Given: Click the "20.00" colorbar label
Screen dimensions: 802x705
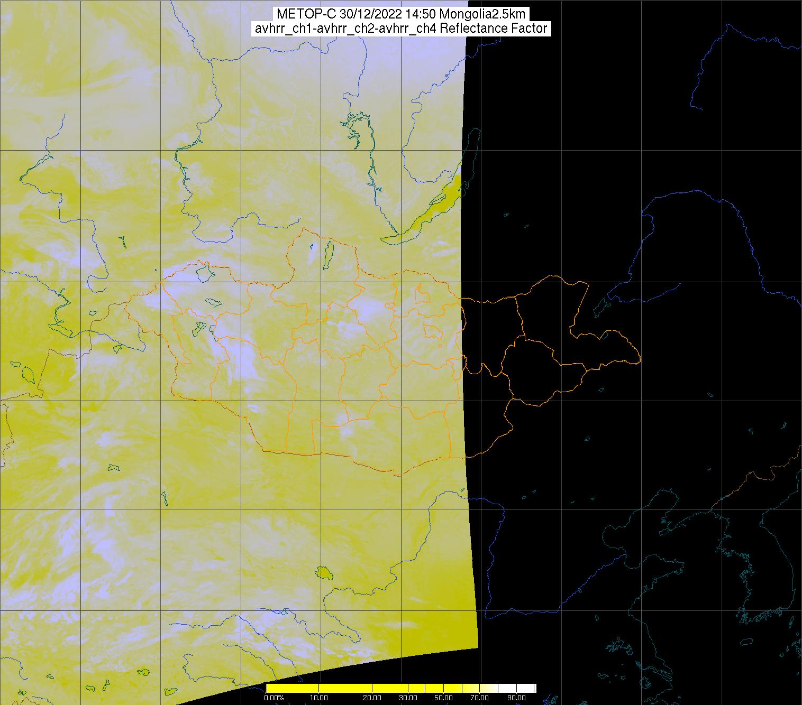Looking at the screenshot, I should click(x=373, y=698).
